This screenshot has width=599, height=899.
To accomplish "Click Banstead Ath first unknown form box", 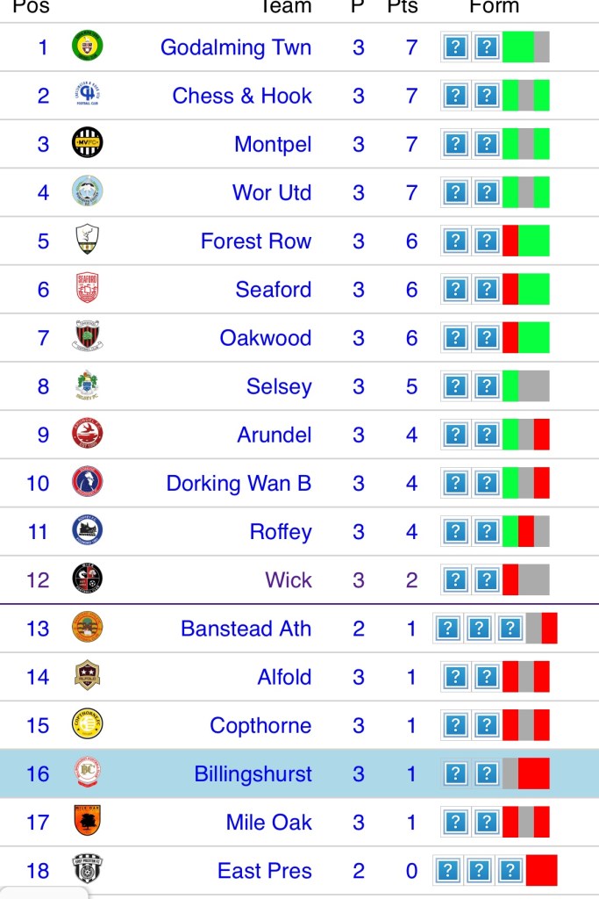I will pyautogui.click(x=448, y=629).
